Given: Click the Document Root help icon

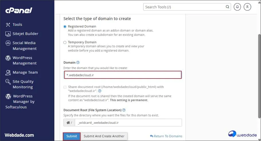Looking at the screenshot, I should pos(124,110).
